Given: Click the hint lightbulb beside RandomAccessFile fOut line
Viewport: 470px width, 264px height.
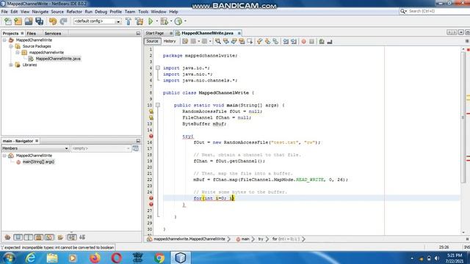Looking at the screenshot, I should click(x=151, y=111).
